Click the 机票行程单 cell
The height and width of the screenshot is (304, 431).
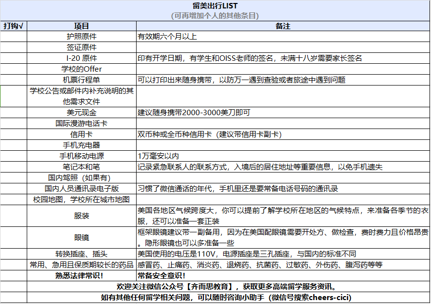point(82,80)
